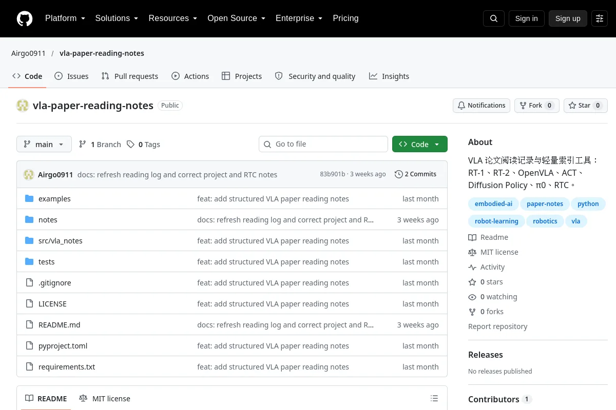Click the star icon beside 0 stars
Image resolution: width=616 pixels, height=410 pixels.
click(472, 282)
